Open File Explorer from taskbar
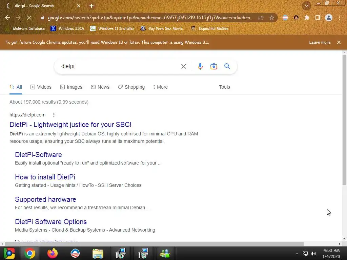Viewport: 347px width, 260px height. [98, 254]
